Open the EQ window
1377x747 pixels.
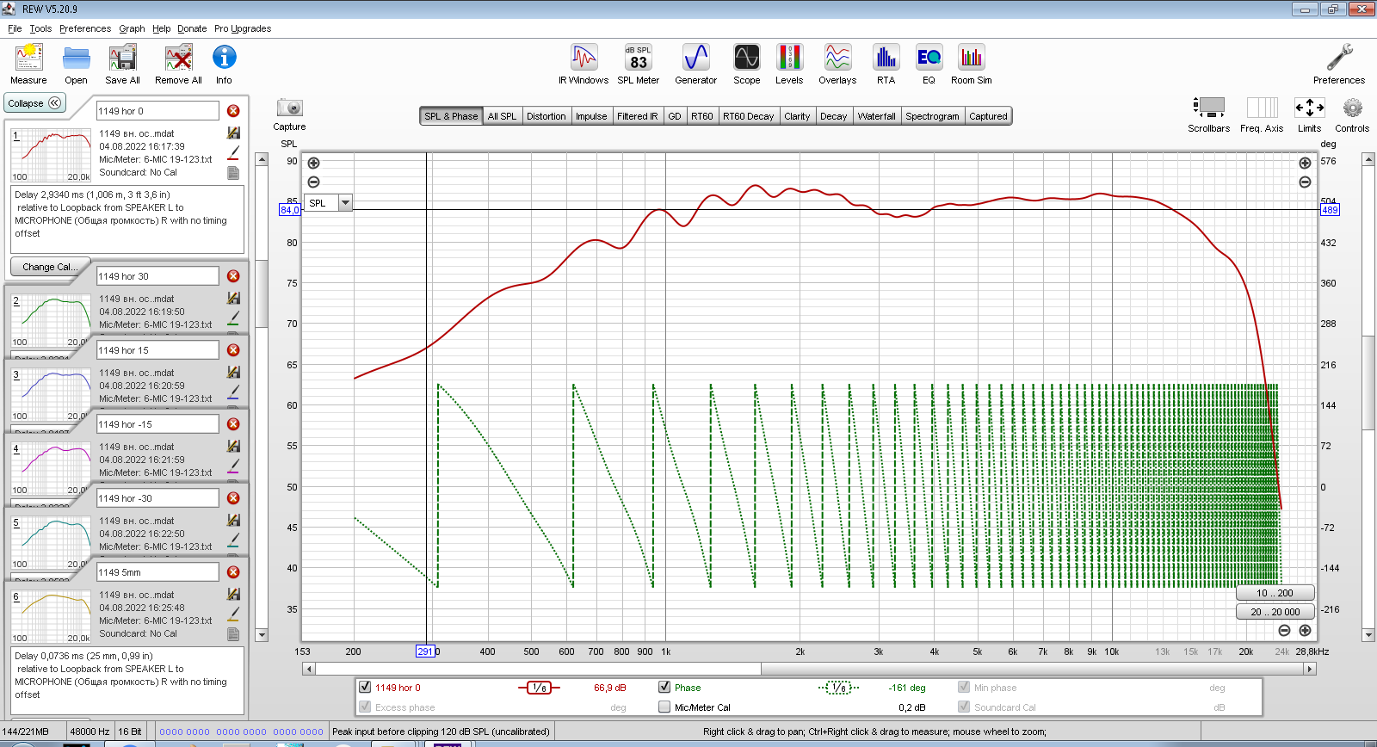929,65
